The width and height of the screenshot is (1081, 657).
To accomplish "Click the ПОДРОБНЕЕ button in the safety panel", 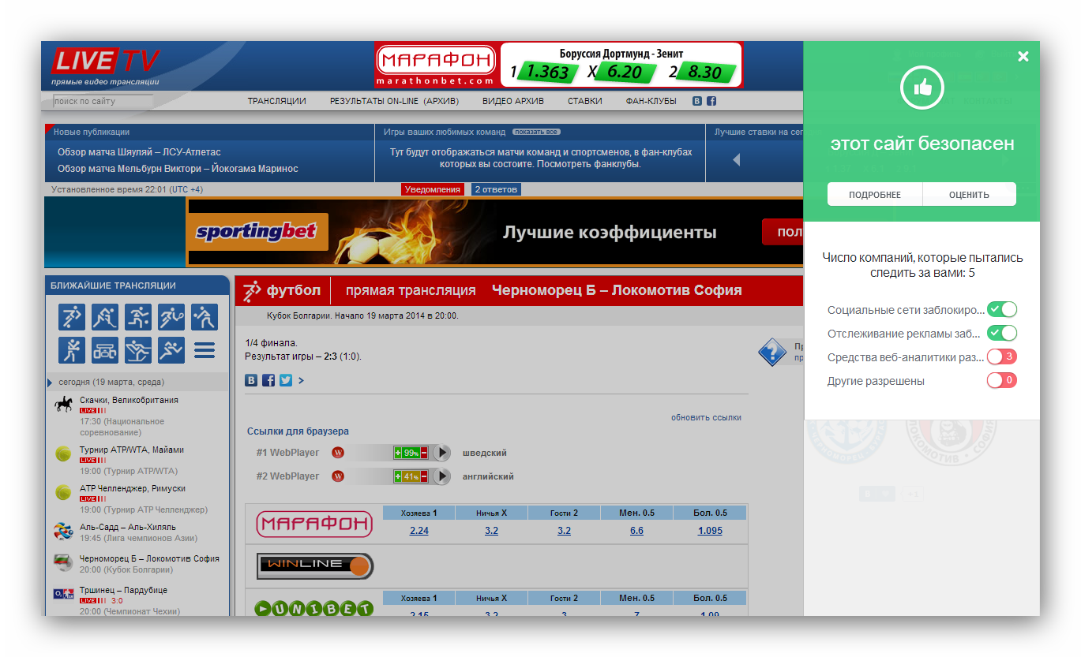I will tap(875, 195).
